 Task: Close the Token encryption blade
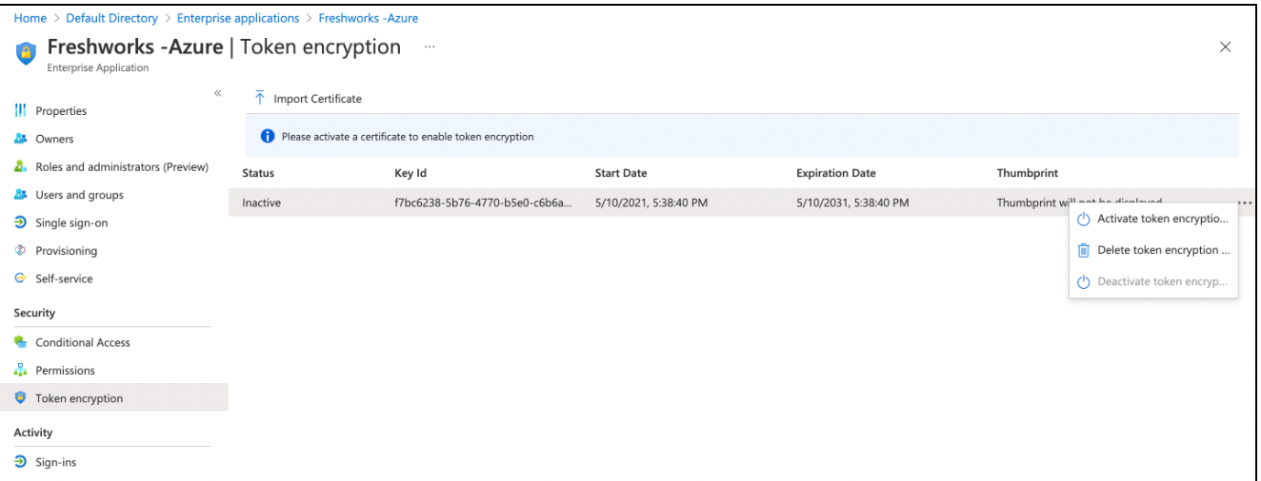click(x=1226, y=48)
